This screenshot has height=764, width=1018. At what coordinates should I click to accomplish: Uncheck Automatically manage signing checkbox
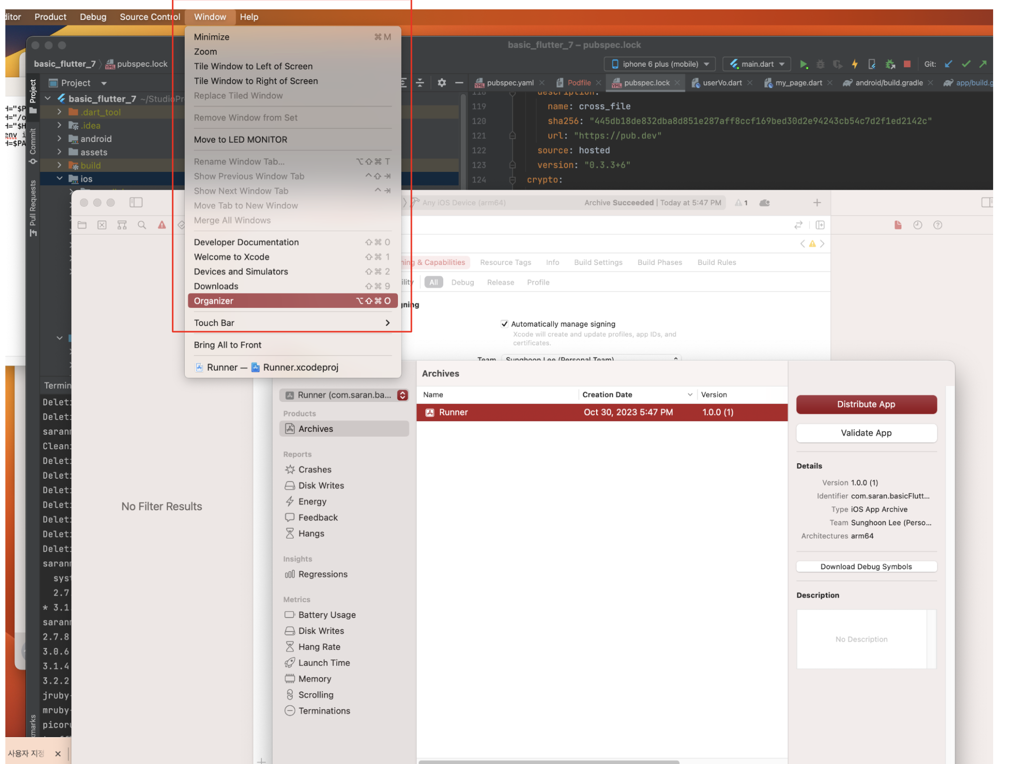click(505, 324)
